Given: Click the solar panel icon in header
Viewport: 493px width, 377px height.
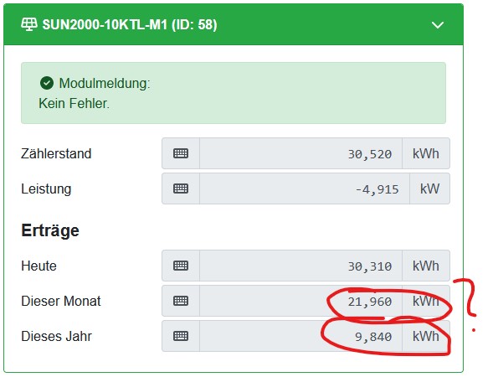Looking at the screenshot, I should [29, 24].
